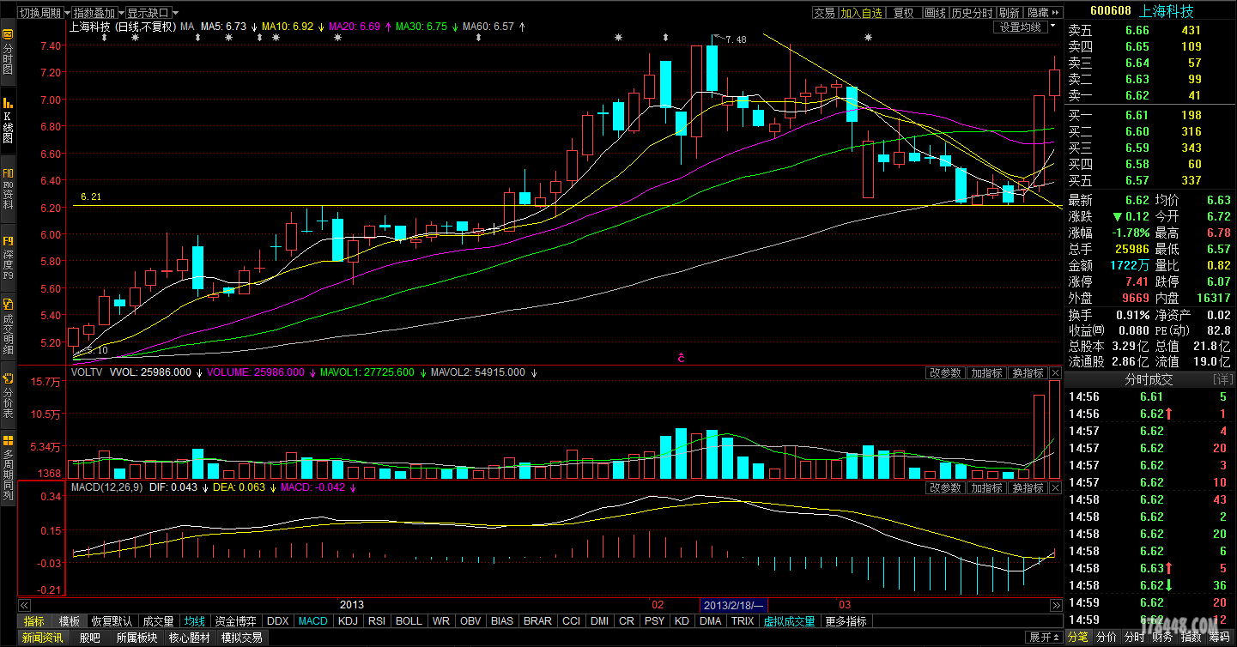Open the 股吧 bottom tab
Image resolution: width=1237 pixels, height=647 pixels.
coord(90,638)
